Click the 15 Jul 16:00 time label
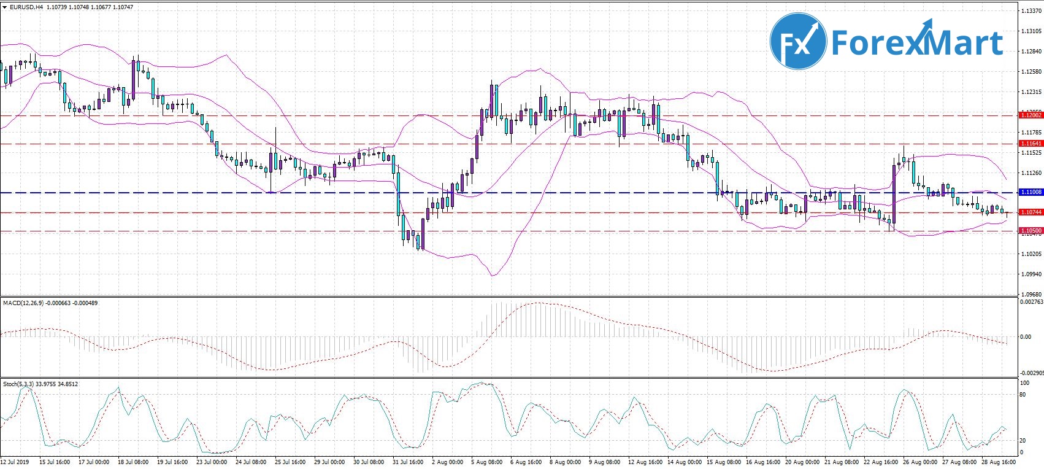This screenshot has width=1044, height=469. click(x=54, y=462)
